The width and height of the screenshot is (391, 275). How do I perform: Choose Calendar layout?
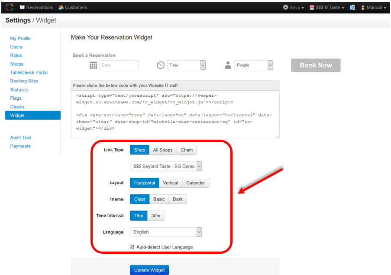[x=196, y=183]
